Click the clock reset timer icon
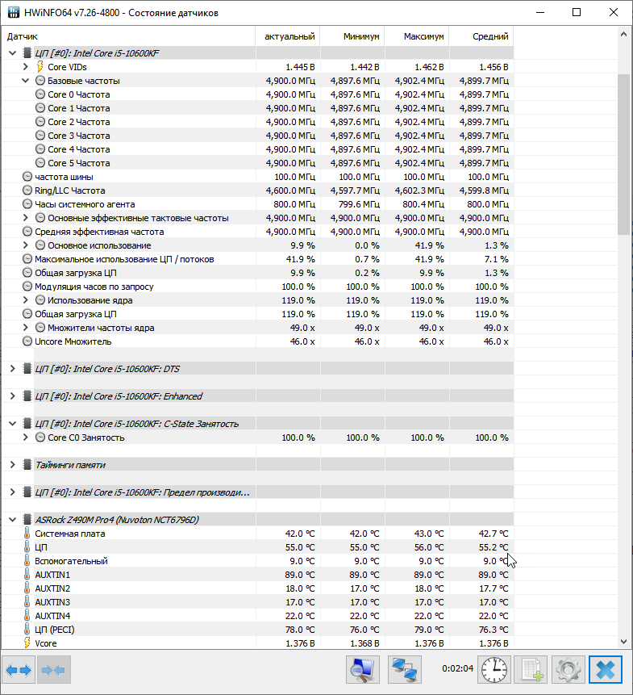633x695 pixels. pyautogui.click(x=494, y=670)
